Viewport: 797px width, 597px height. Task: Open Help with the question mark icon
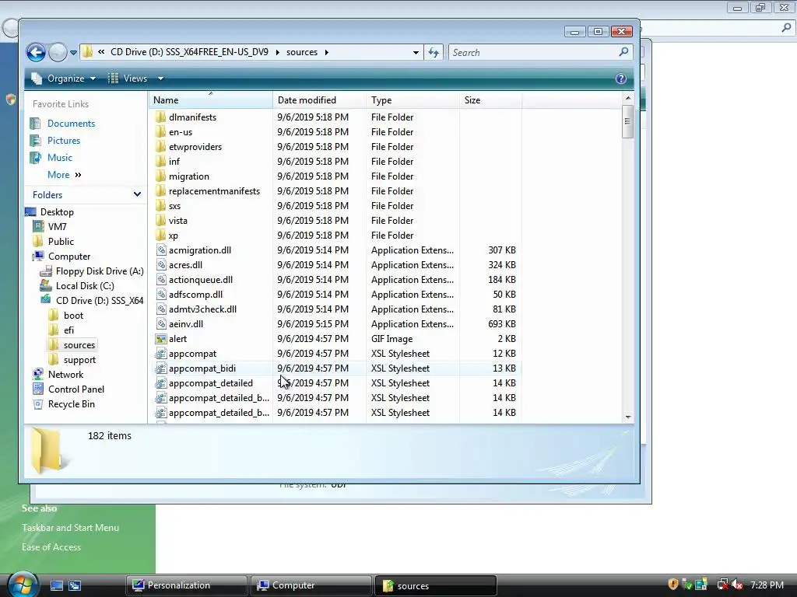click(620, 79)
